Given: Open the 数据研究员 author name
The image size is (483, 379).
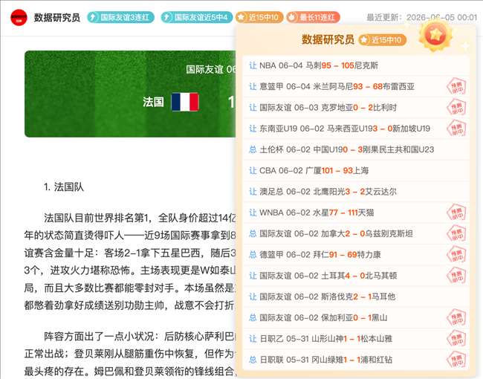Looking at the screenshot, I should [x=57, y=17].
